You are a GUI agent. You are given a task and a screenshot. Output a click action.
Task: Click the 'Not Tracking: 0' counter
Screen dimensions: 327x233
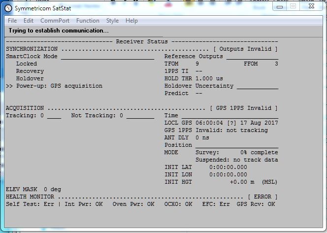[x=97, y=115]
